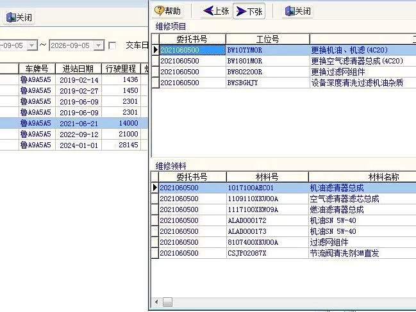Select row indicator for BW1801MOR repair item

[x=155, y=61]
